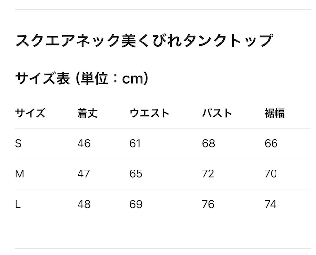This screenshot has width=316, height=255.
Task: Select the 66 hem width value
Action: coord(271,144)
